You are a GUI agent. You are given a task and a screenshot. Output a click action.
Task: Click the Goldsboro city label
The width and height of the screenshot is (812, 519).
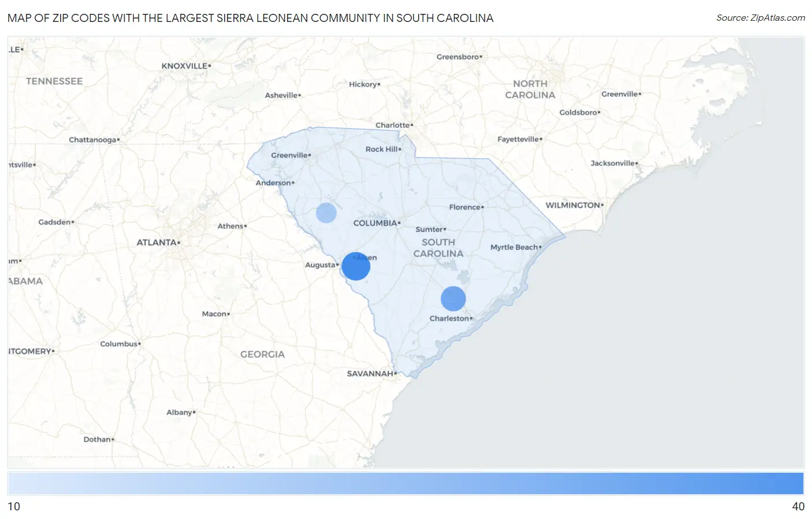[578, 113]
